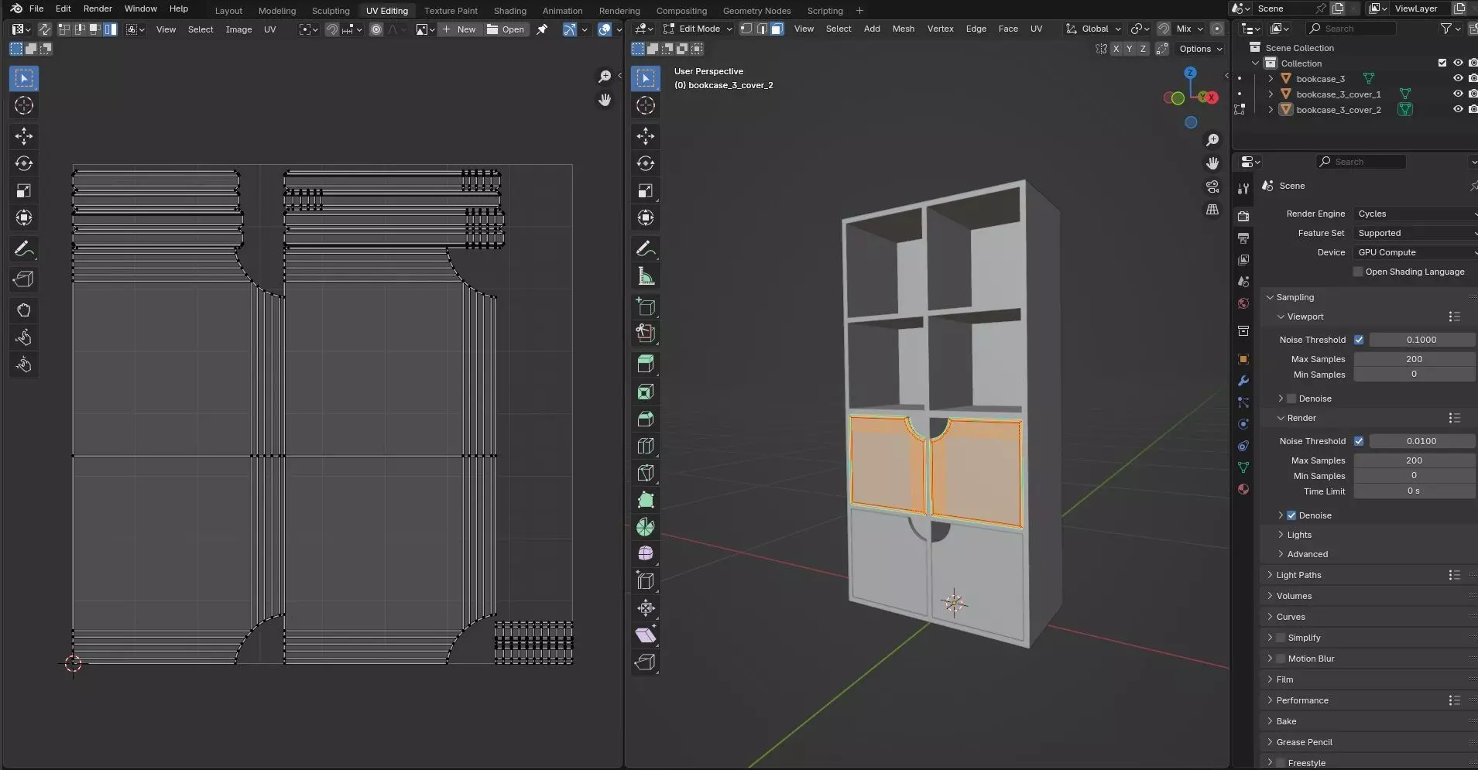1478x770 pixels.
Task: Select the Annotate tool in UV editor
Action: (x=24, y=248)
